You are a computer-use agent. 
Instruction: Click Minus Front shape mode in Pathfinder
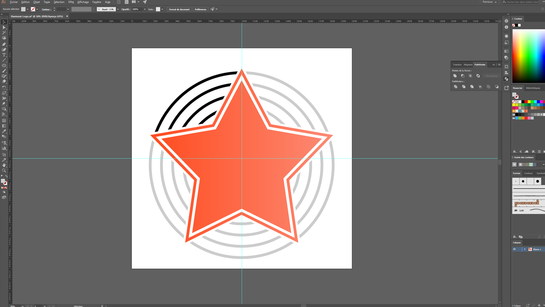pos(462,76)
